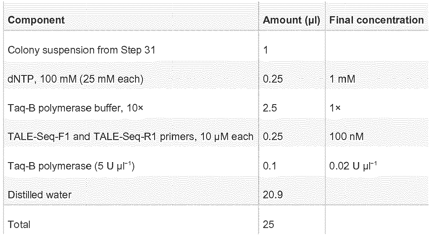The height and width of the screenshot is (235, 431).
Task: Click the dNTP, 100 mM component cell
Action: pyautogui.click(x=76, y=79)
